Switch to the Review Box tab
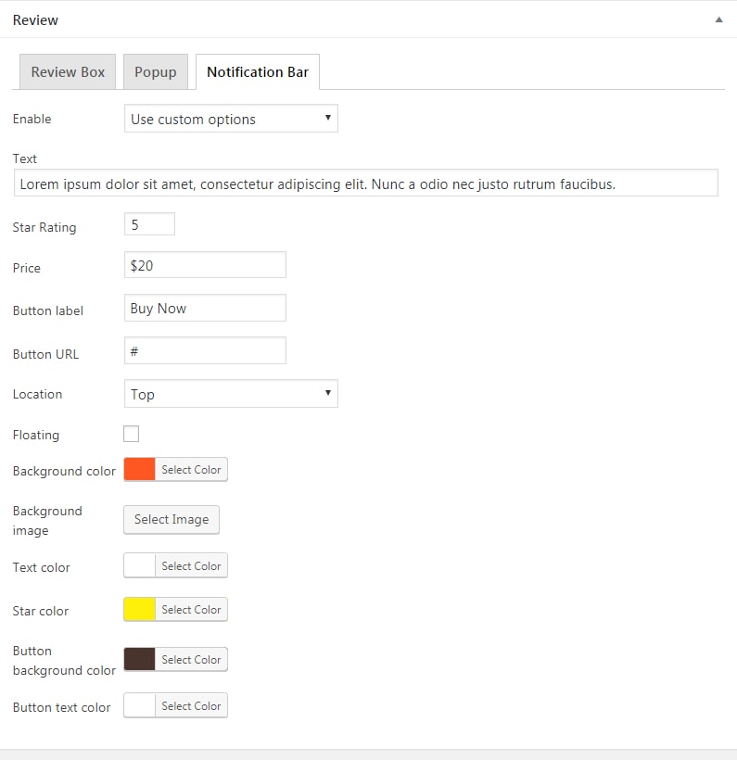 [68, 72]
